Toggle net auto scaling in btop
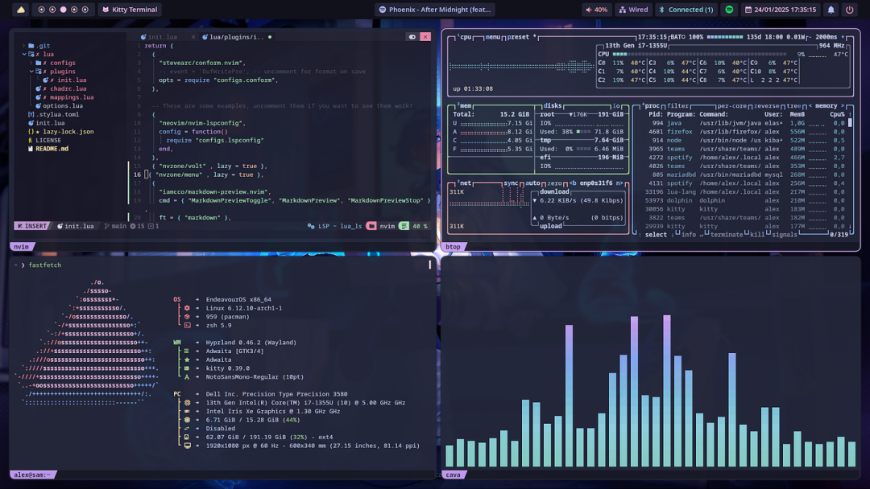The height and width of the screenshot is (489, 870). click(532, 183)
